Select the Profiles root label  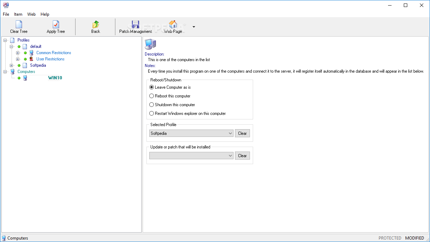[23, 40]
